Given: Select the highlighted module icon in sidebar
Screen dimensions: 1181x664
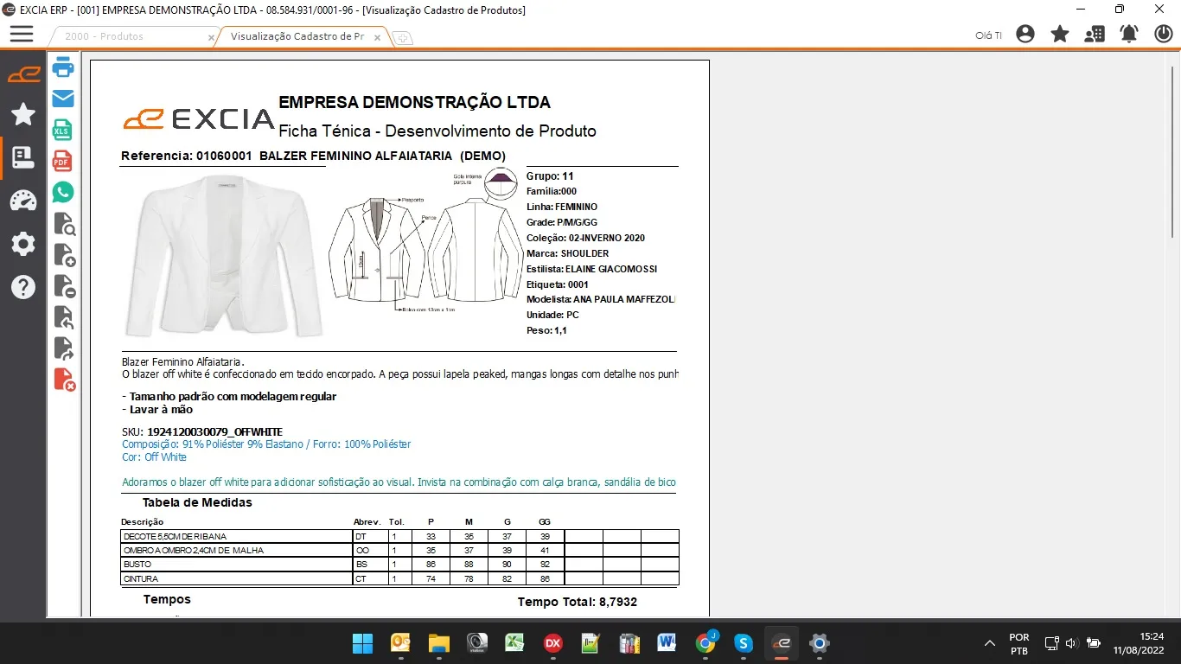Looking at the screenshot, I should (x=23, y=157).
